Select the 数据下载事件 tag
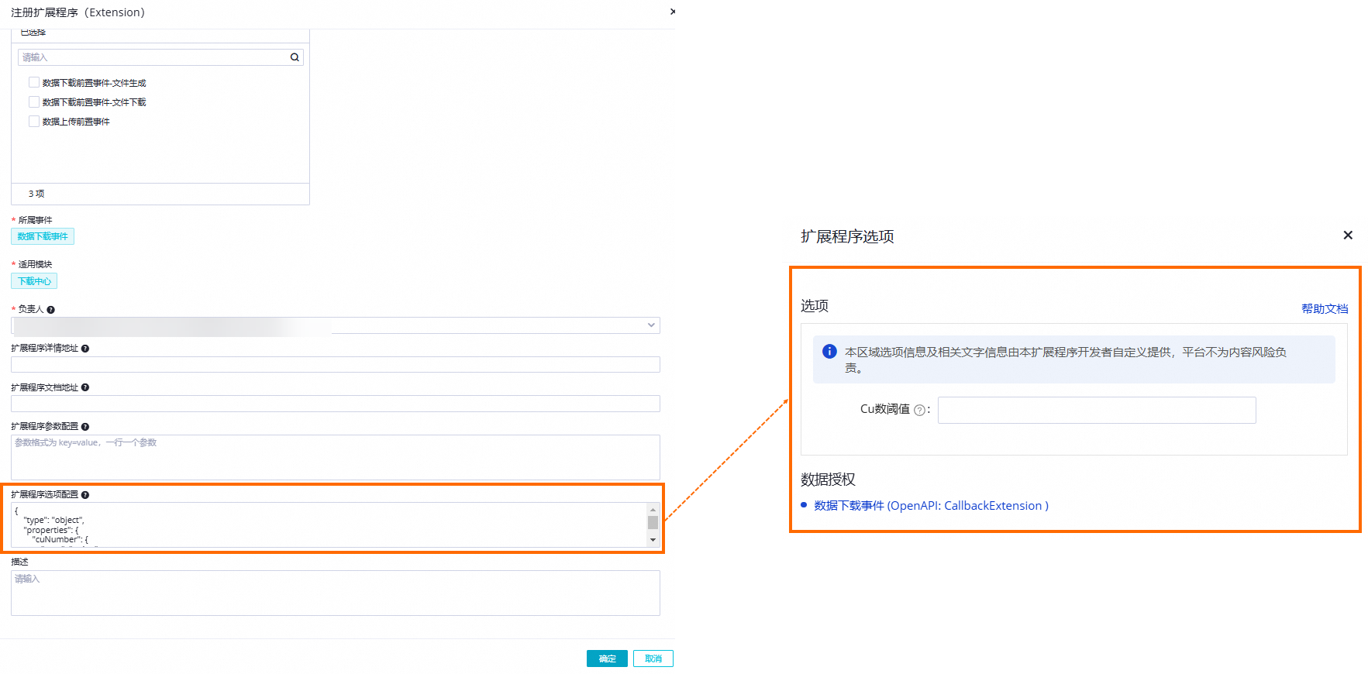The height and width of the screenshot is (674, 1368). [43, 236]
